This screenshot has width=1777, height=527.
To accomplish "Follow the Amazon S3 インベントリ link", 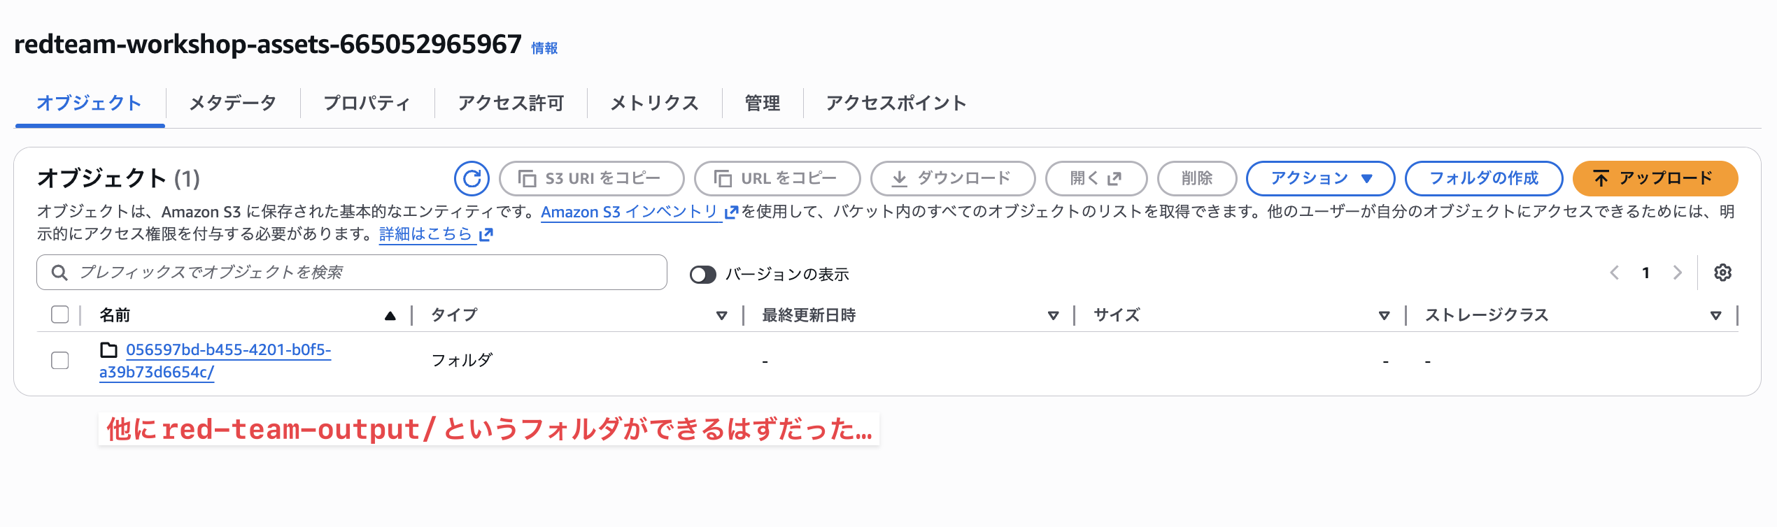I will pos(630,212).
